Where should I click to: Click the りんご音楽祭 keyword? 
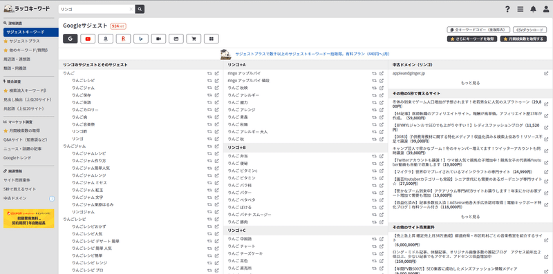coord(83,124)
